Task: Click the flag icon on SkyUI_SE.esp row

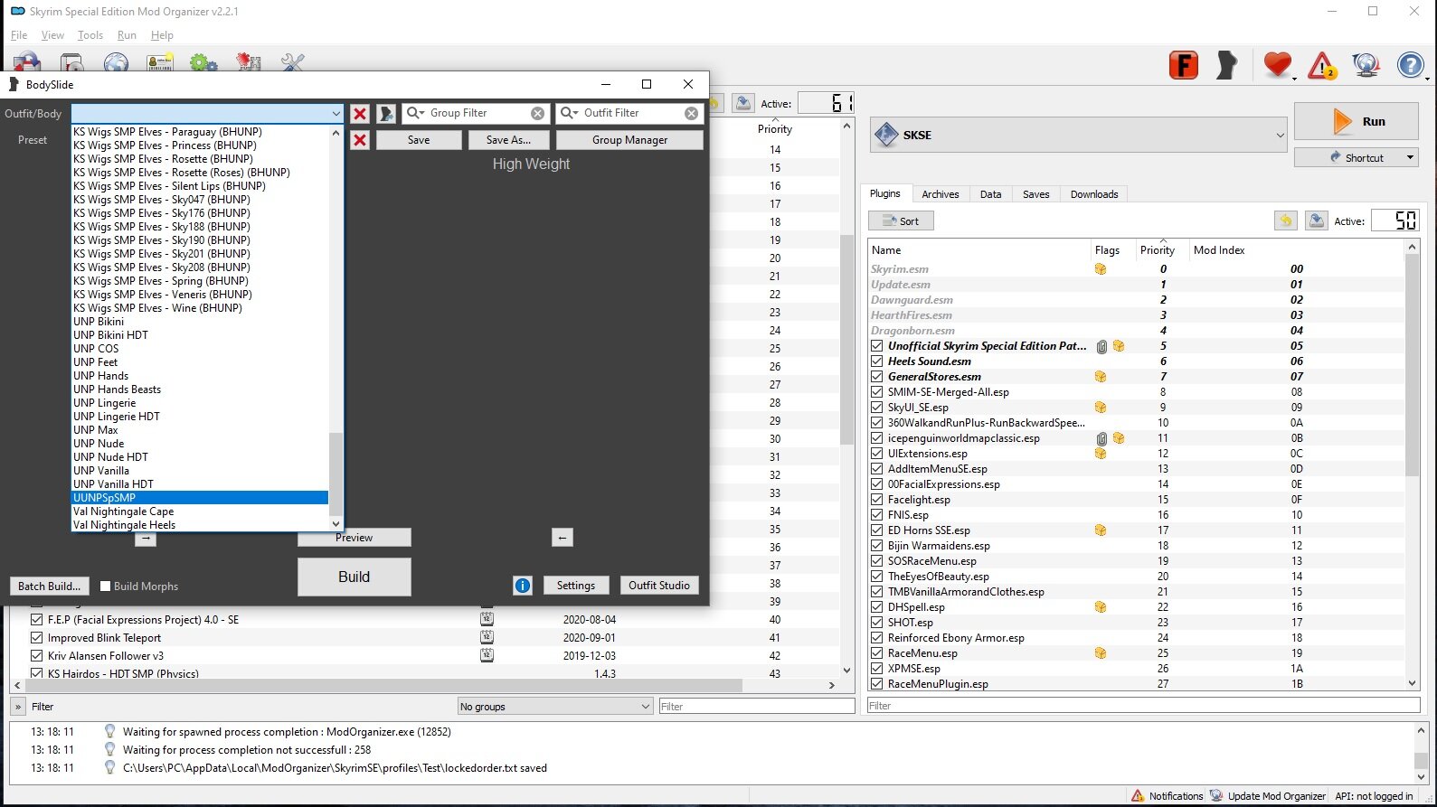Action: (1101, 408)
